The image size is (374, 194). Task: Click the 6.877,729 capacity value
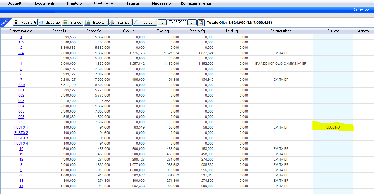pos(68,85)
